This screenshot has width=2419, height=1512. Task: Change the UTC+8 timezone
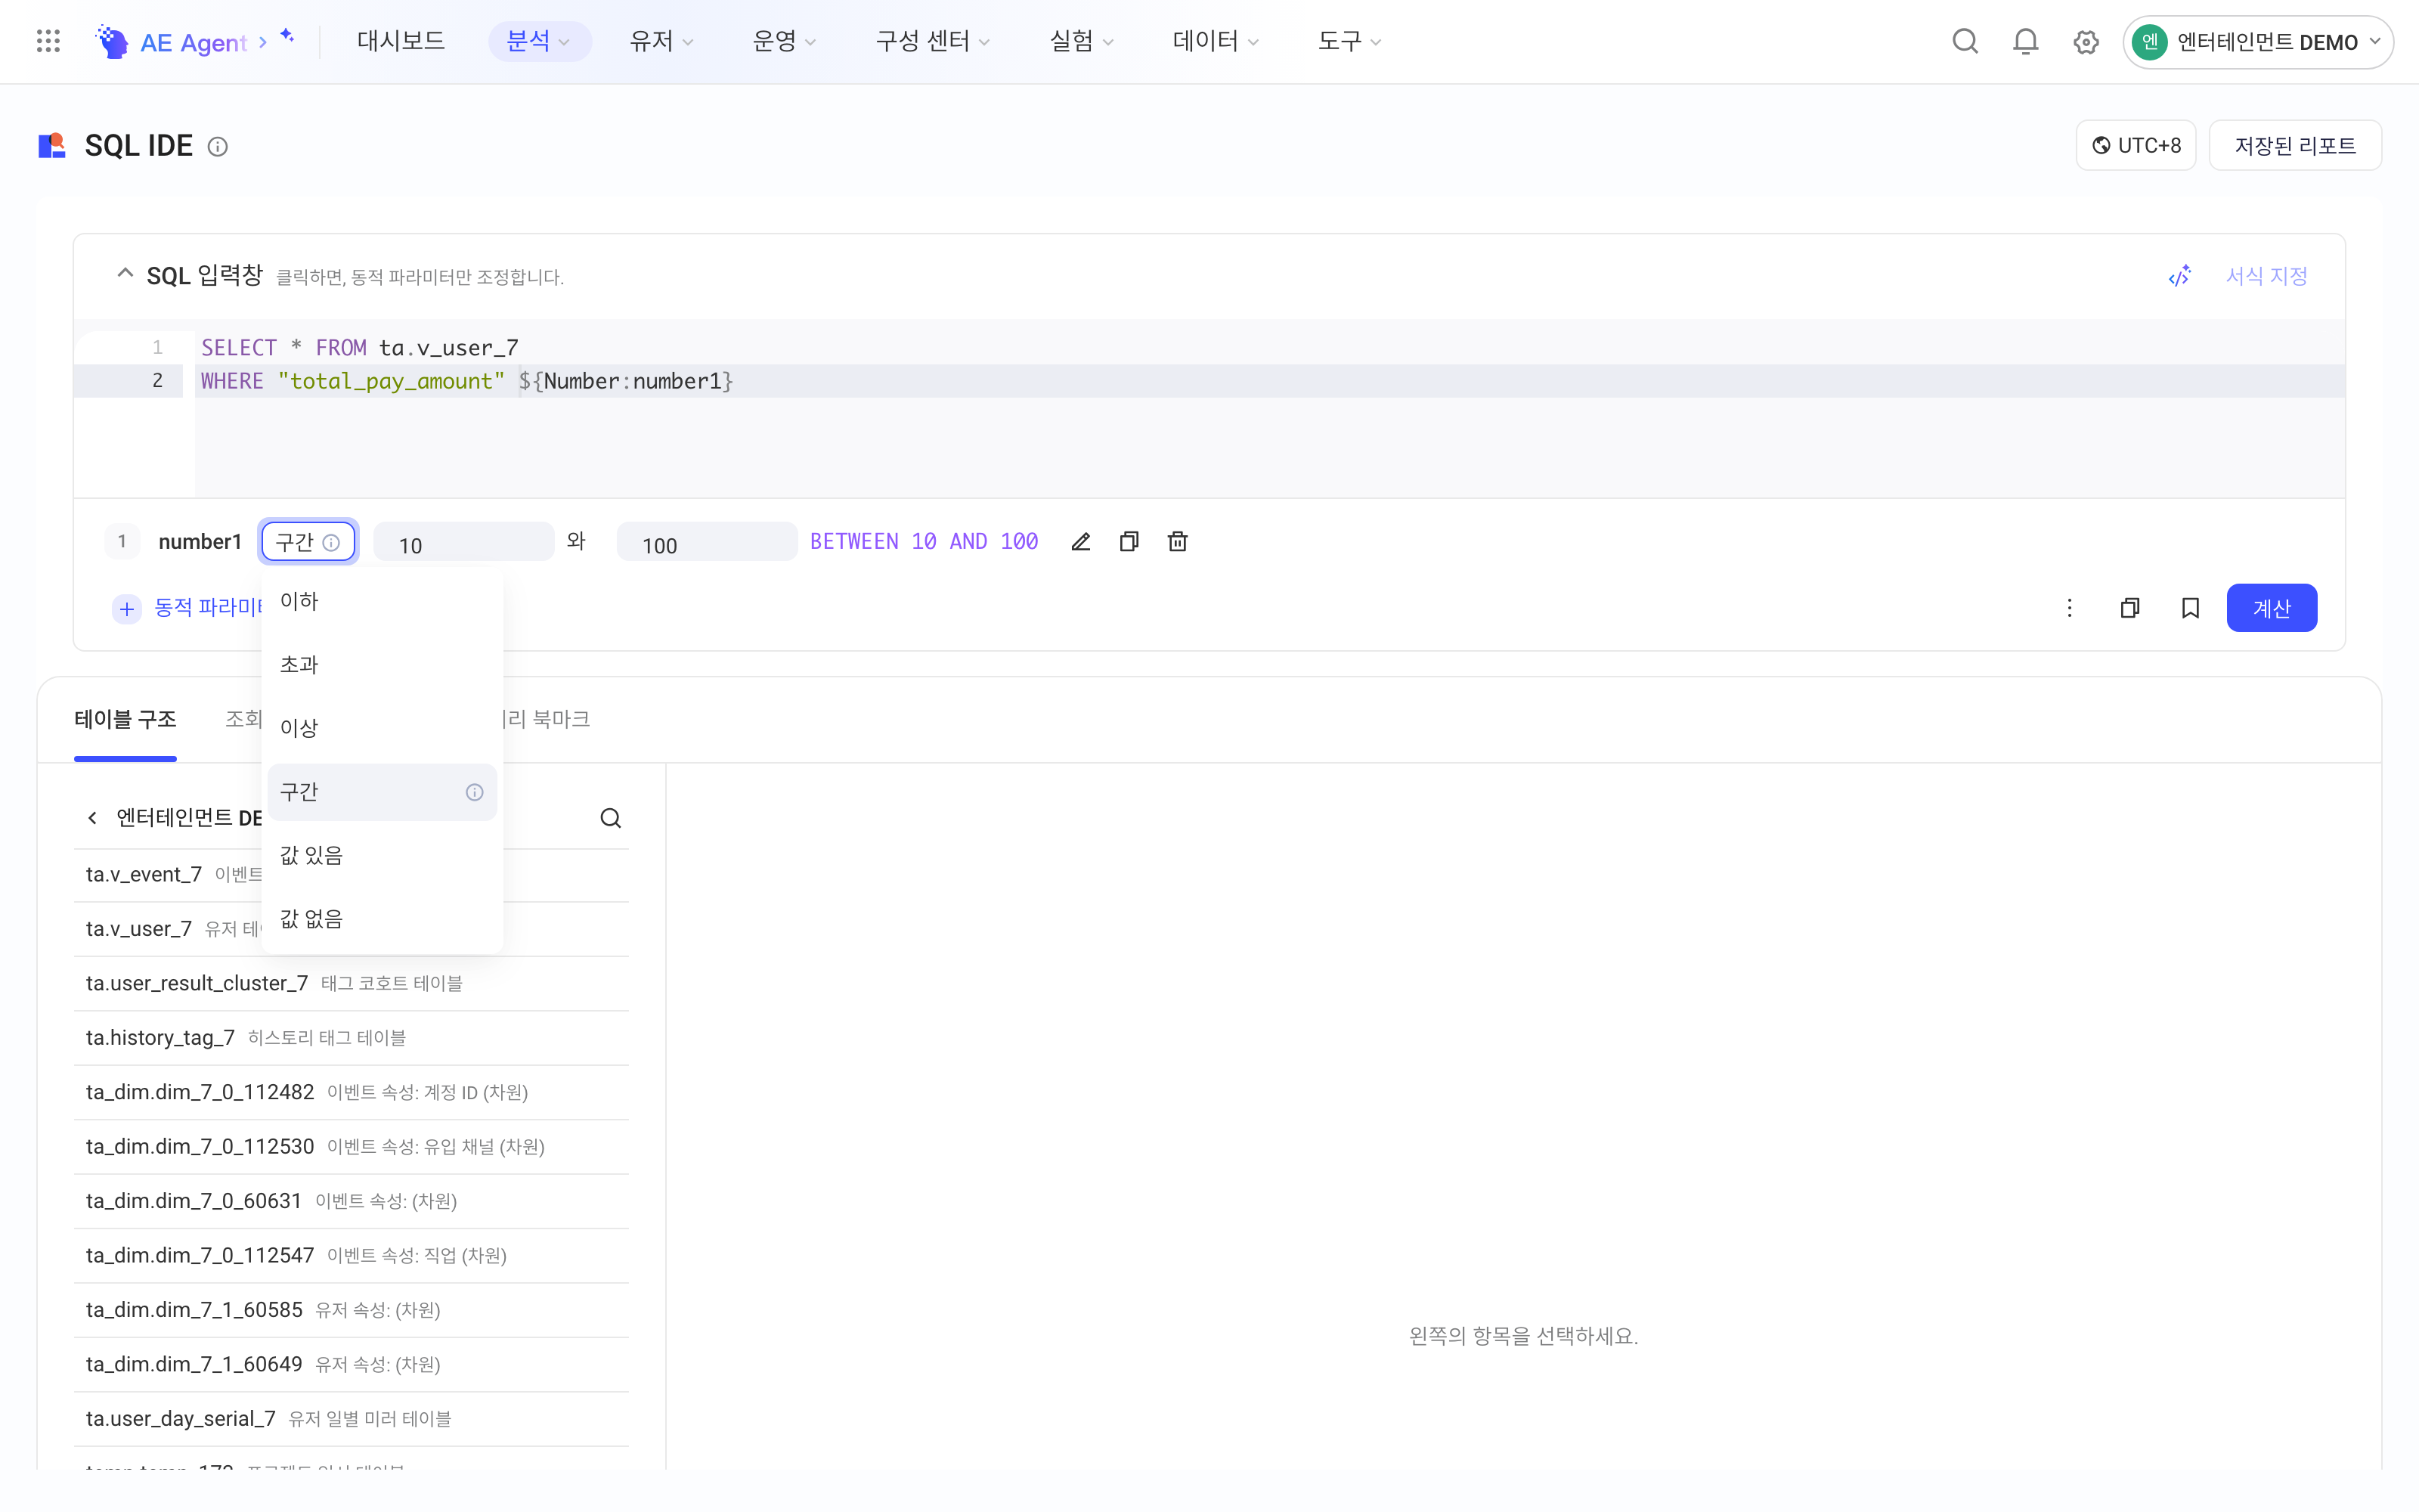pyautogui.click(x=2135, y=146)
